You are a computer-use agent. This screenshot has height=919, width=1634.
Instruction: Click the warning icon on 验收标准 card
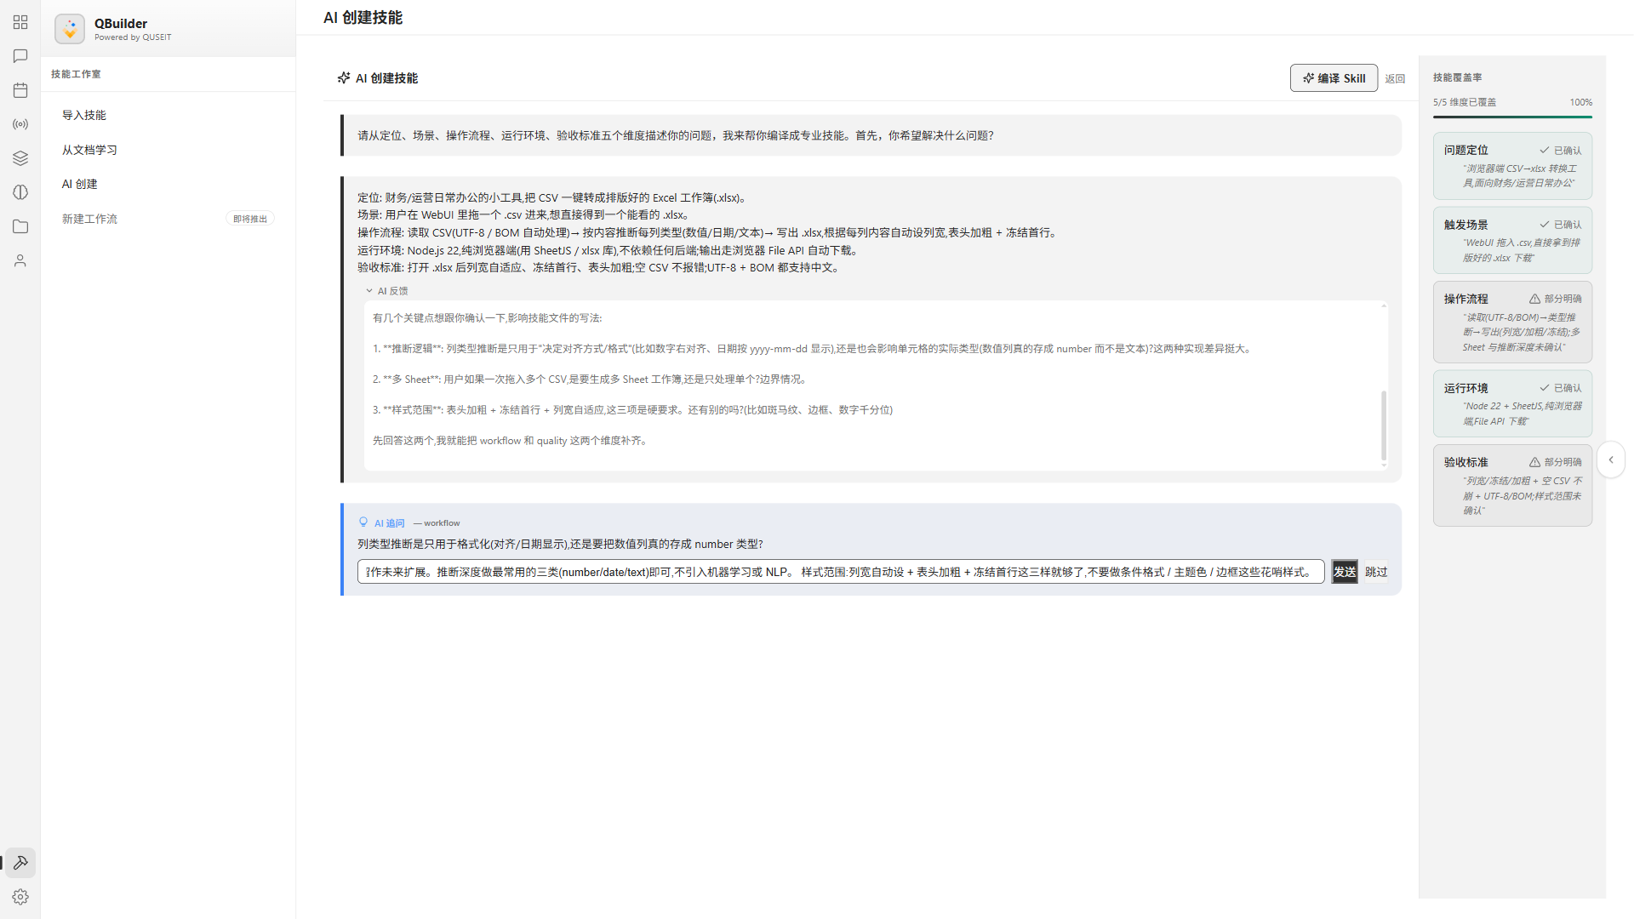(x=1534, y=462)
